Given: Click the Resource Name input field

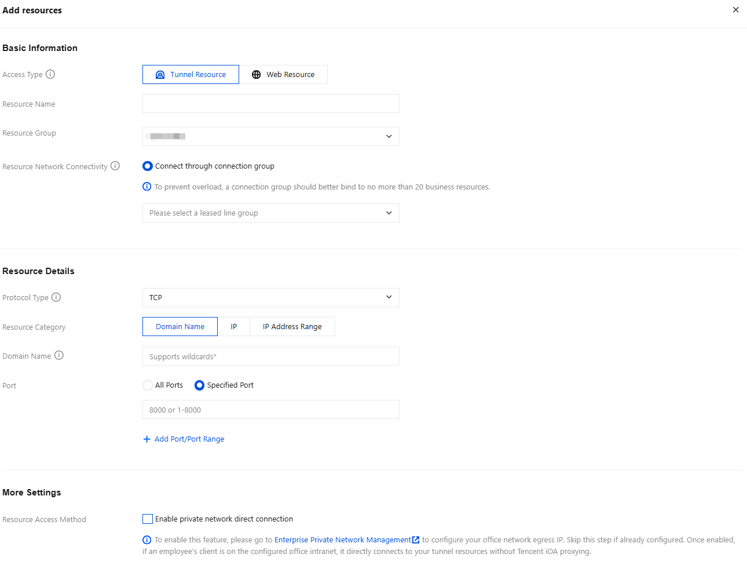Looking at the screenshot, I should (271, 104).
